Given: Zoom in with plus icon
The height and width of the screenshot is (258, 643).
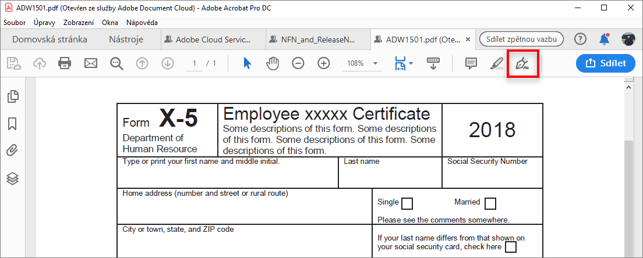Looking at the screenshot, I should click(324, 63).
